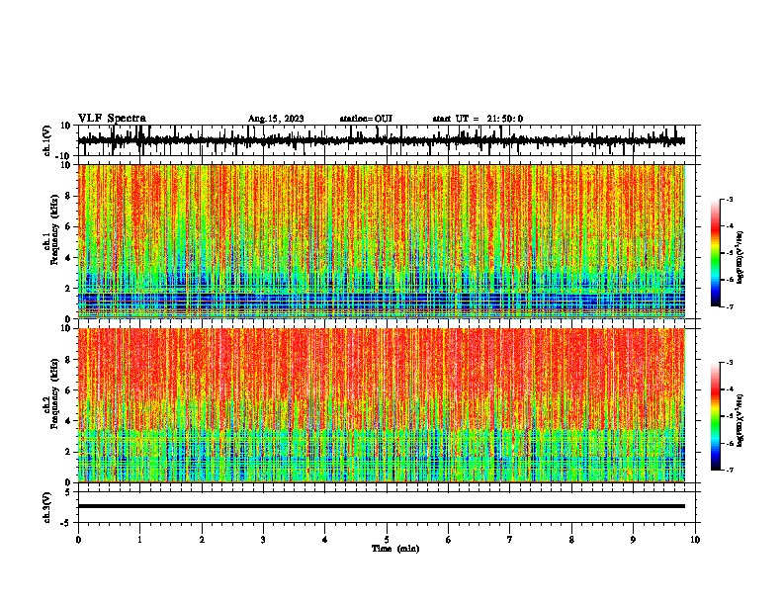This screenshot has height=605, width=783.
Task: Click the ch.2 color bar log(PSD) label
Action: pos(739,421)
